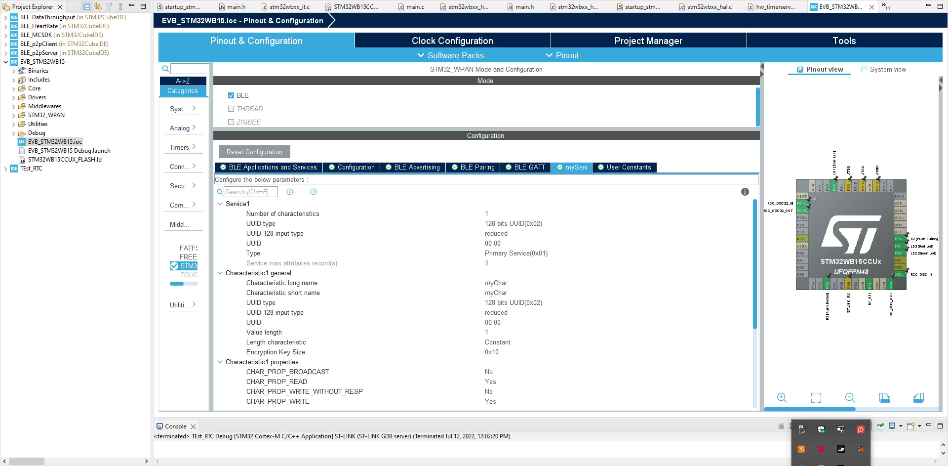Select BLE Applications and Services tab
This screenshot has height=466, width=948.
[x=268, y=167]
